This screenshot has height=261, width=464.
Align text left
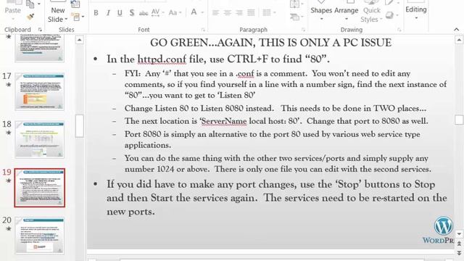click(x=215, y=13)
